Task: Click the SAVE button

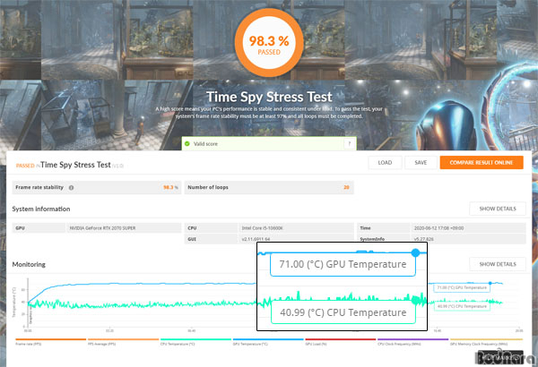Action: (x=421, y=163)
